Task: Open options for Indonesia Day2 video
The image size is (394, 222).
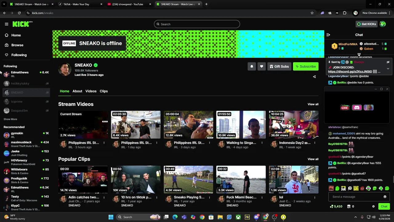Action: (315, 143)
